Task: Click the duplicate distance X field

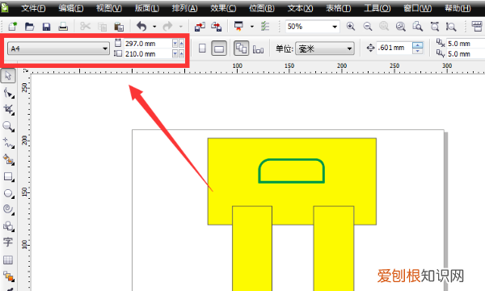Action: click(466, 44)
